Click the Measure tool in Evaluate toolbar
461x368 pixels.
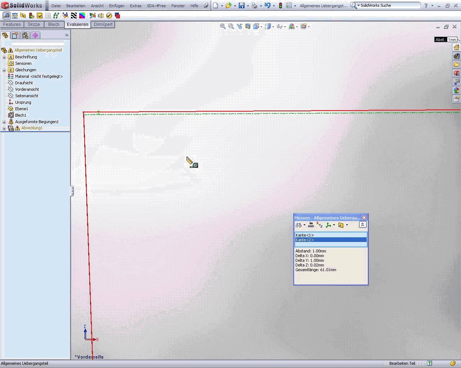pyautogui.click(x=6, y=15)
